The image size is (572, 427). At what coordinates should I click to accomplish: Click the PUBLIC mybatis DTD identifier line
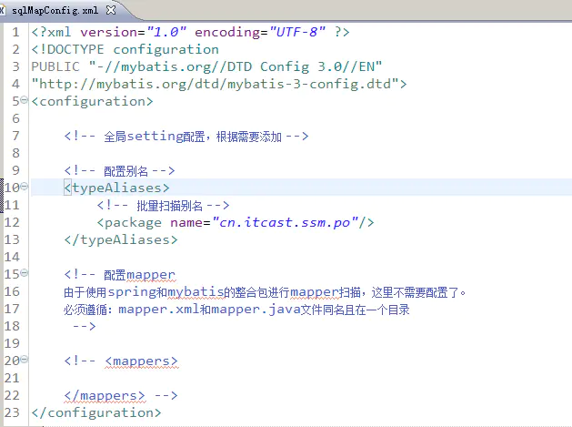(206, 66)
